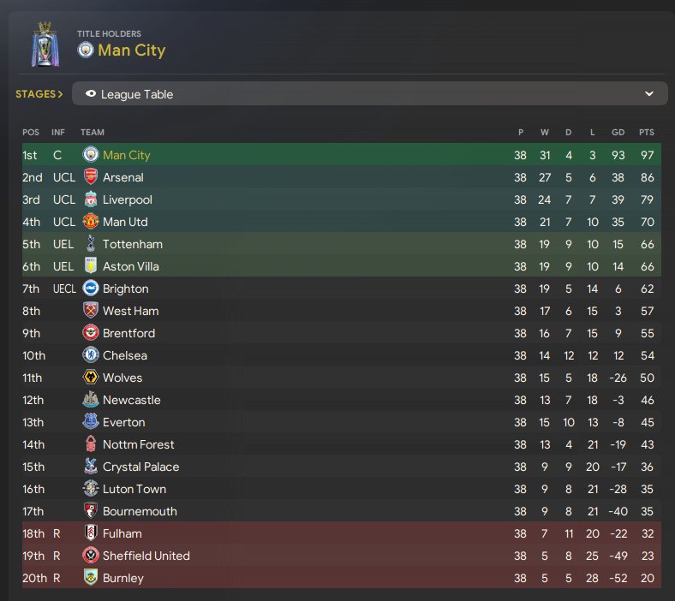This screenshot has width=675, height=601.
Task: Sort table by GD column header
Action: pyautogui.click(x=618, y=132)
